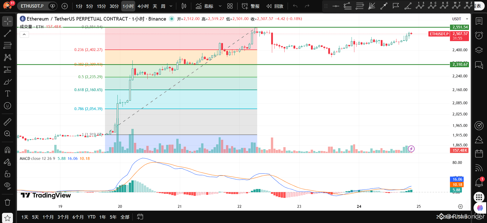This screenshot has height=223, width=487.
Task: Switch to 1 minute interval
Action: [x=79, y=6]
